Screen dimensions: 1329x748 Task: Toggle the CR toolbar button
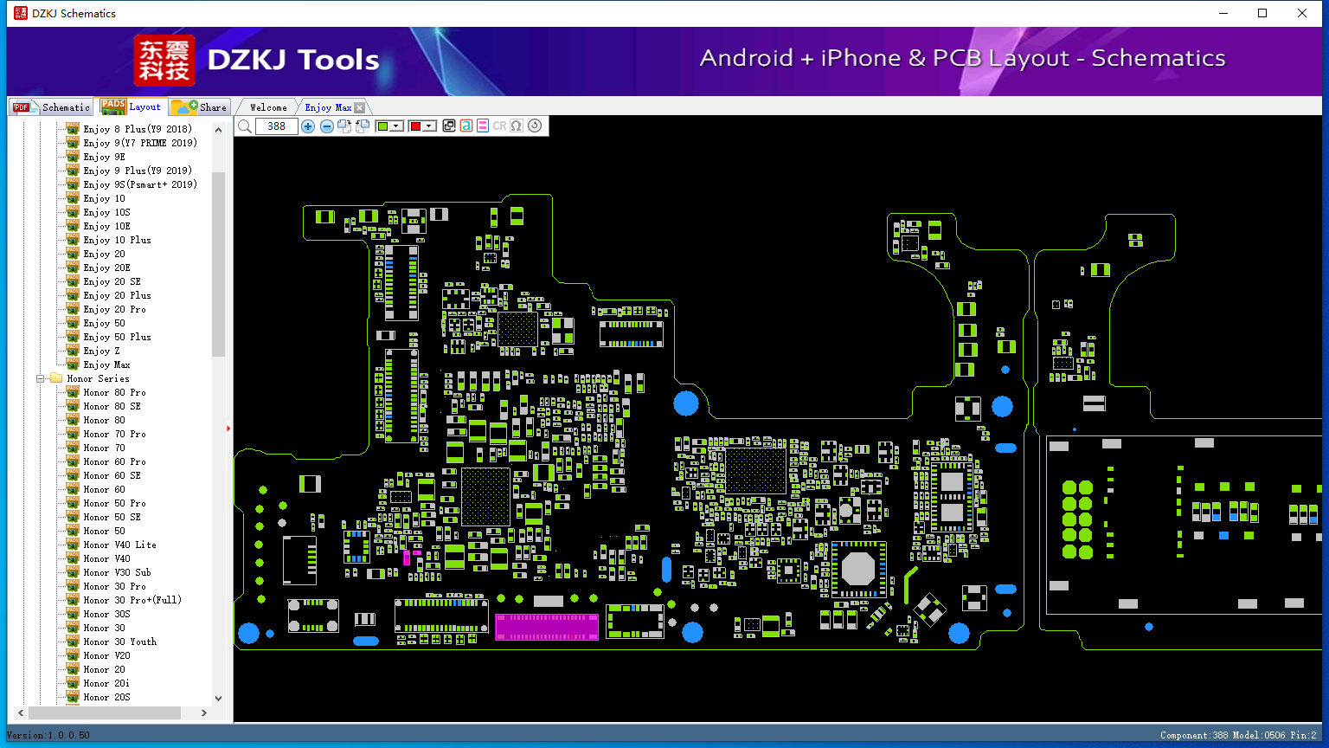[x=499, y=126]
